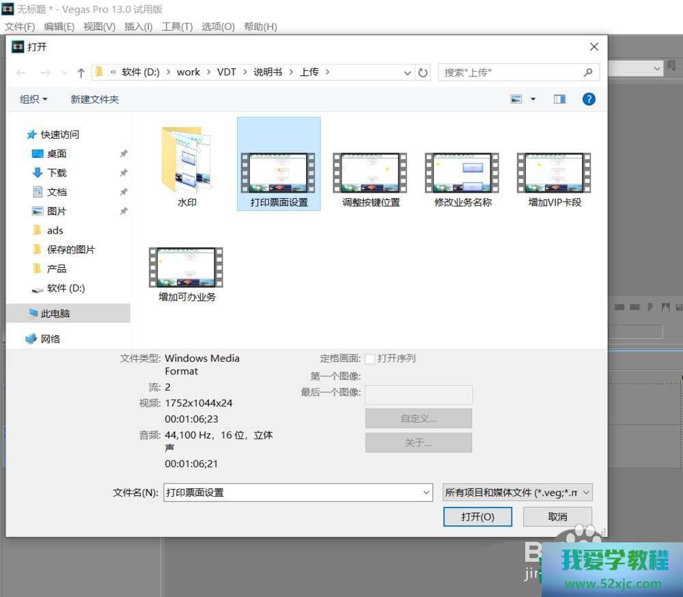Screen dimensions: 683x597
Task: Click the refresh button beside address bar
Action: [423, 72]
